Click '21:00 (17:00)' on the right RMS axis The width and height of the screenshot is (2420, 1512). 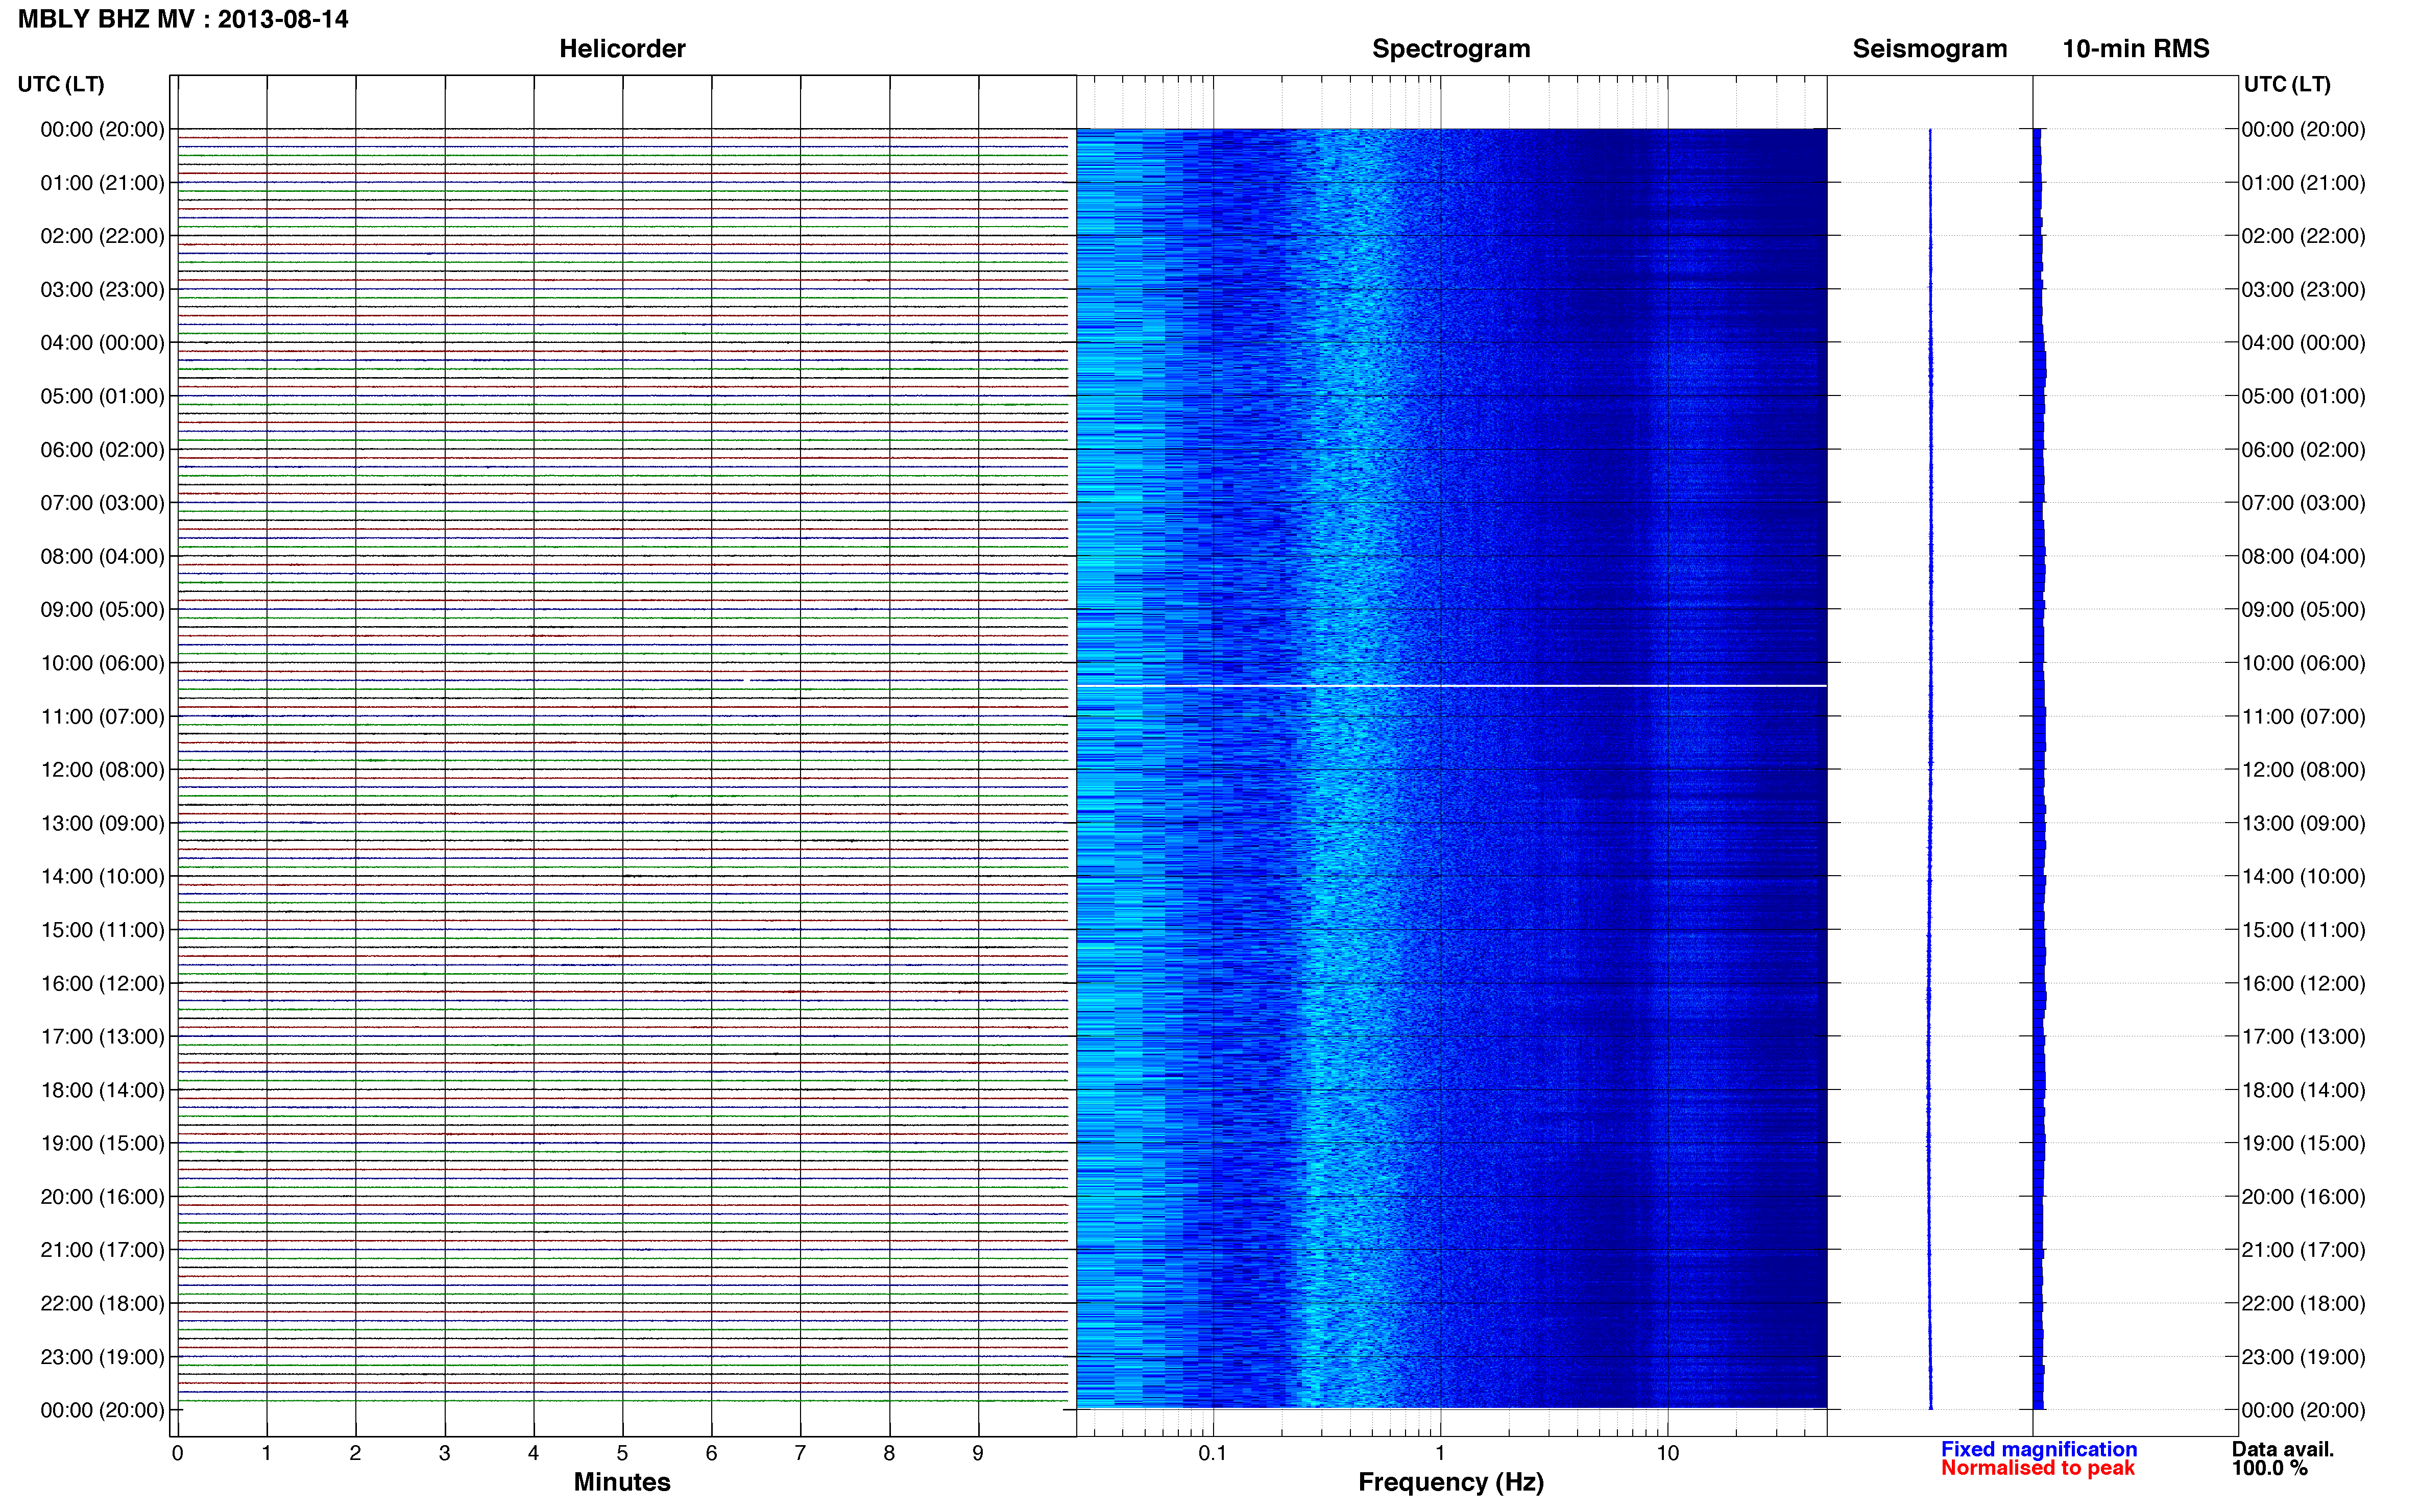point(2304,1250)
